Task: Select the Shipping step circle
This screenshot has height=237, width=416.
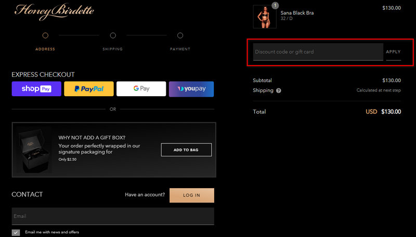Action: click(113, 35)
